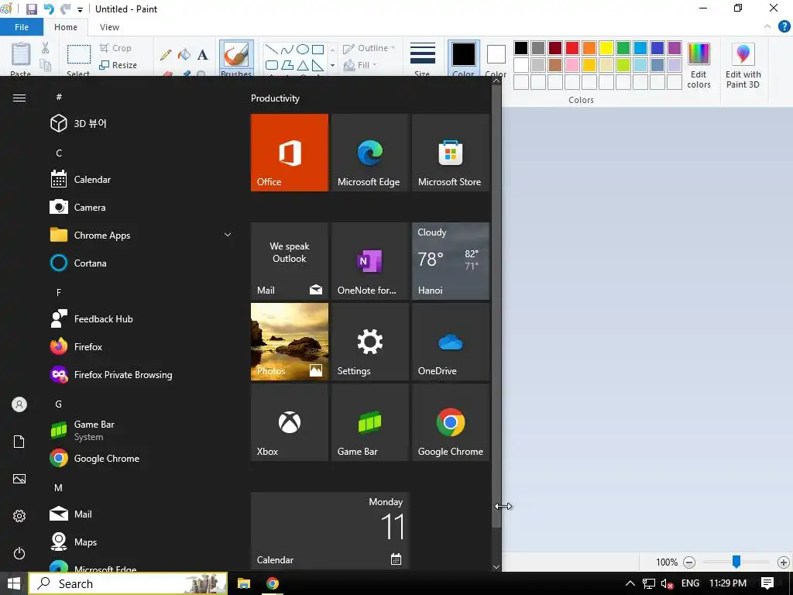Open the Weather tile showing Hanoi
This screenshot has width=793, height=595.
pos(450,261)
